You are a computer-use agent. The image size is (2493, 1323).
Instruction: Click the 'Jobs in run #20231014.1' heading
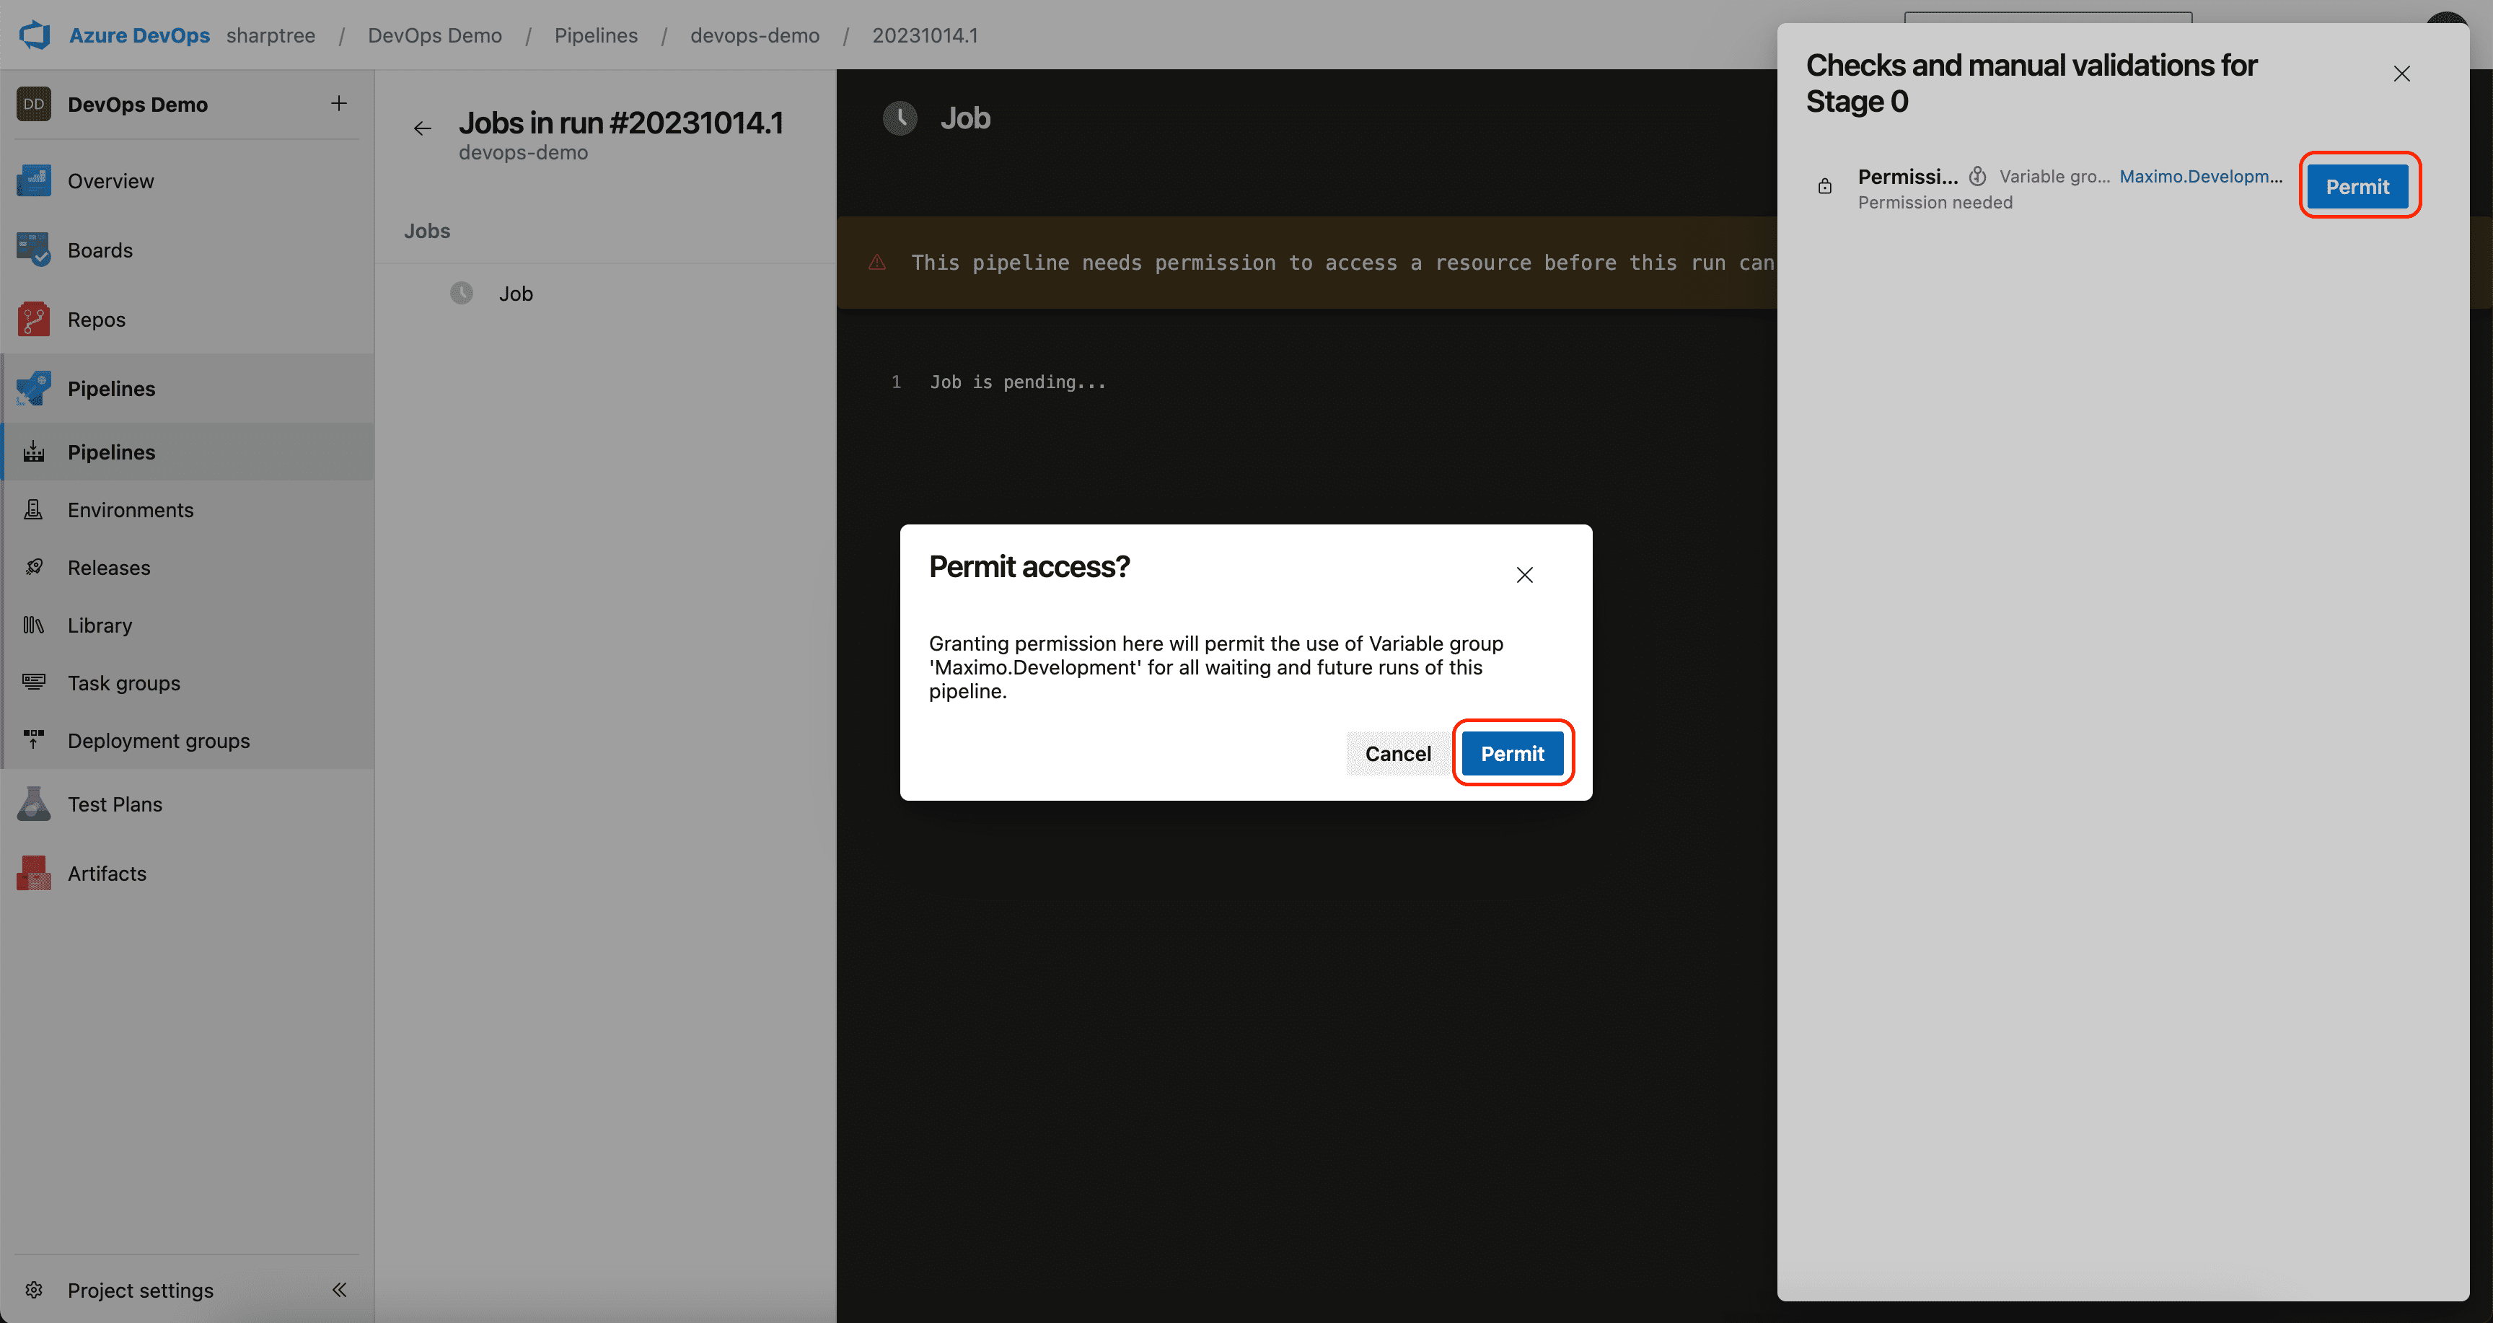pos(621,123)
